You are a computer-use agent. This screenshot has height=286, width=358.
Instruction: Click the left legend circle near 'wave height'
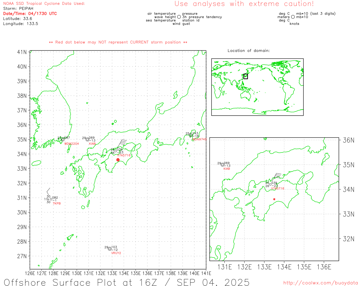(179, 17)
